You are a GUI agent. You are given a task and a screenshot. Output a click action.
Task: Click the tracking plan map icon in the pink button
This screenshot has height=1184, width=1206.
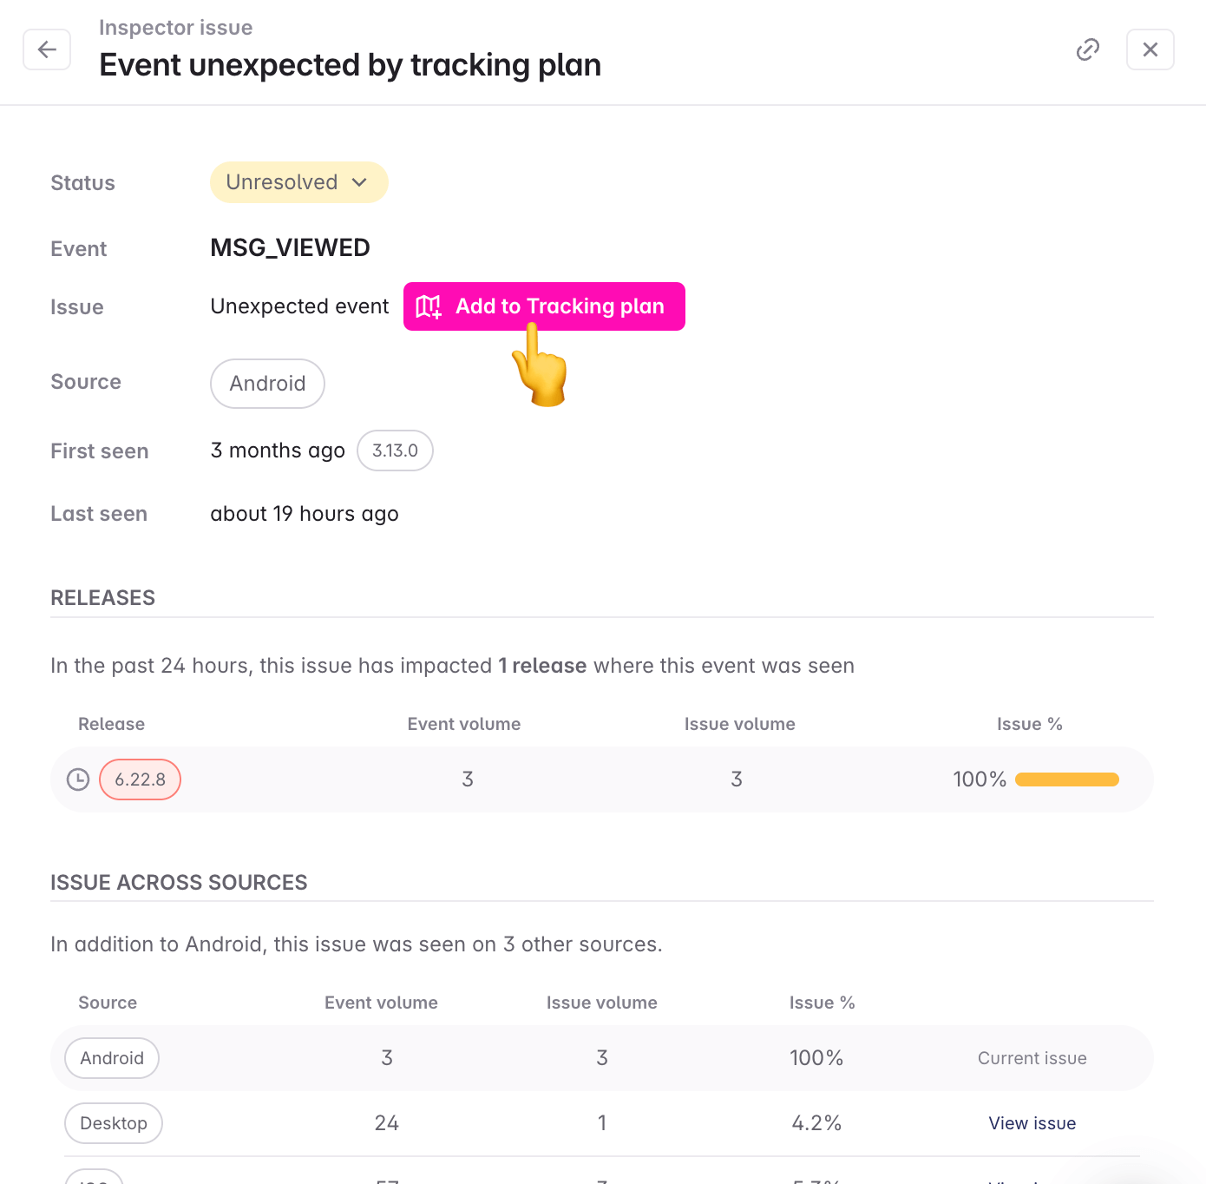pyautogui.click(x=430, y=306)
